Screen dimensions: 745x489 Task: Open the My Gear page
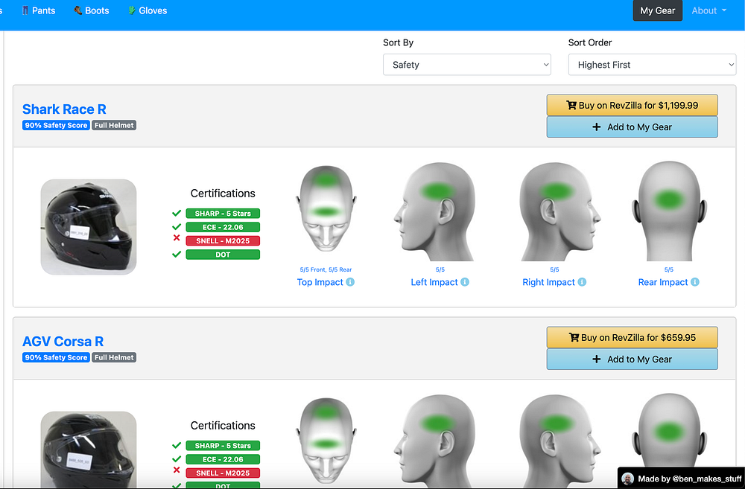(x=657, y=10)
